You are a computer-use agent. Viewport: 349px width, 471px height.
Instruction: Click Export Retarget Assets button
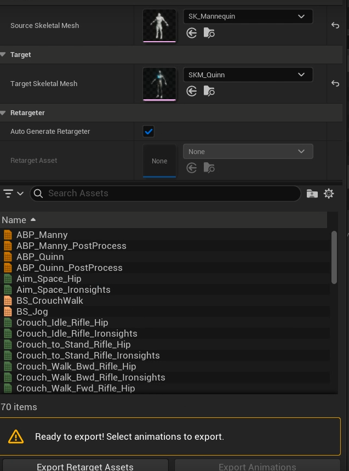(85, 467)
